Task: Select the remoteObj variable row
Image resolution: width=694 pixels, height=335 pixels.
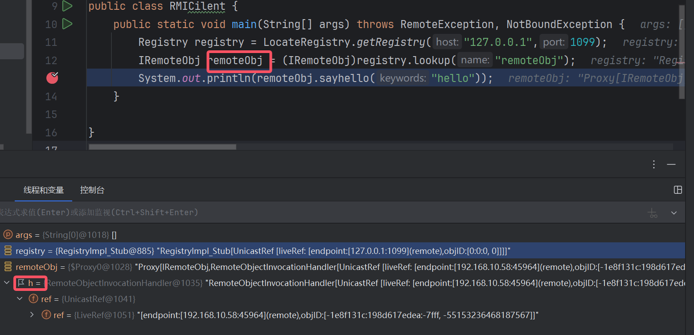Action: tap(267, 267)
